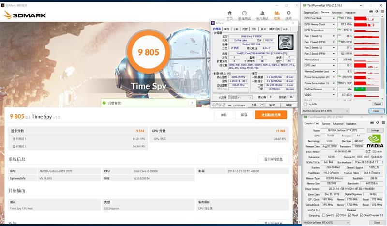The width and height of the screenshot is (387, 226).
Task: Open the CPU-Z processor selection dropdown
Action: (x=240, y=97)
